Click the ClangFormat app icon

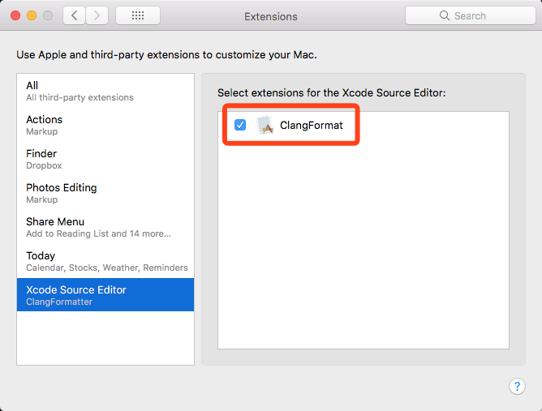pos(265,125)
